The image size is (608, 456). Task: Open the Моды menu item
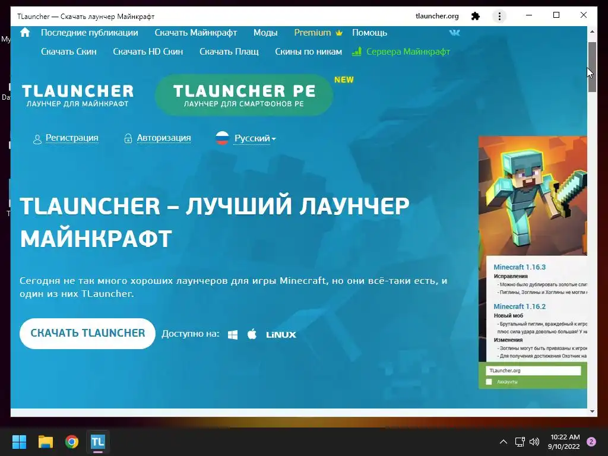(x=265, y=33)
